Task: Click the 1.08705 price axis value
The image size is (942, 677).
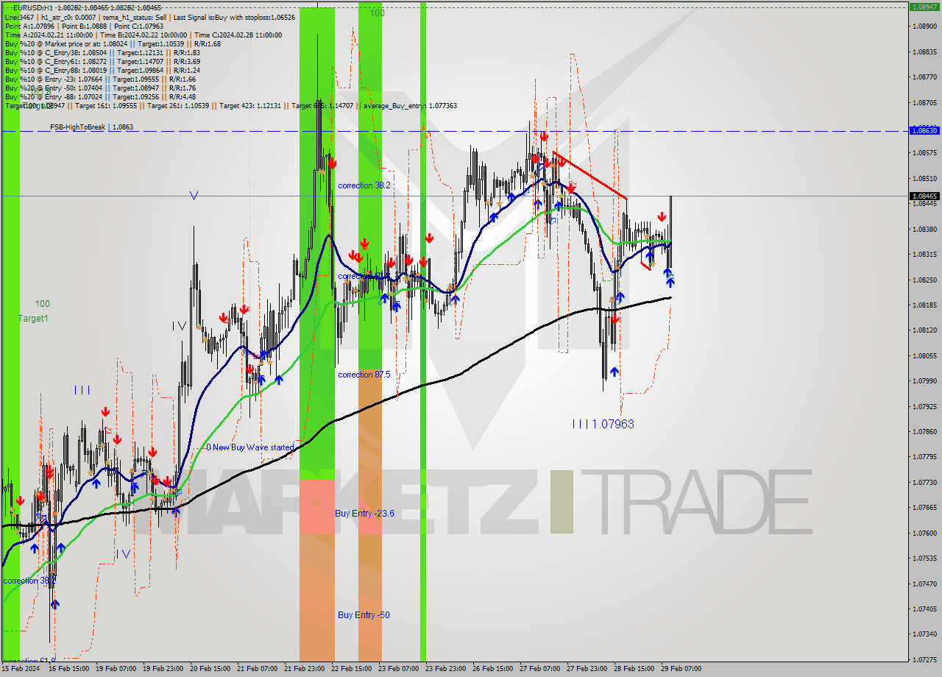Action: (x=924, y=102)
